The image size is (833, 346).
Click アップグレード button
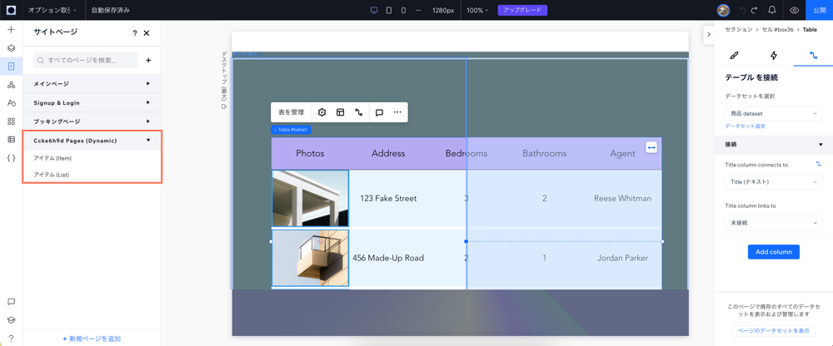tap(522, 10)
